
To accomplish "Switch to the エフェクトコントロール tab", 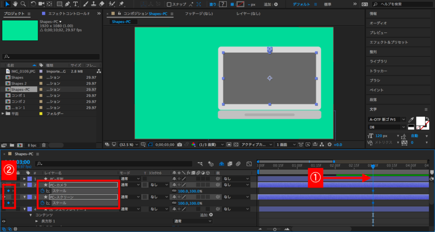I will point(68,14).
